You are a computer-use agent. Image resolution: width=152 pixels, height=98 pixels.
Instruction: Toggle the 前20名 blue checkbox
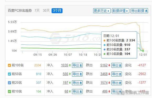coord(9,83)
